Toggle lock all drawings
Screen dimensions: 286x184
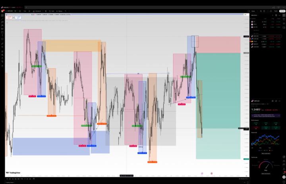(x=2, y=58)
